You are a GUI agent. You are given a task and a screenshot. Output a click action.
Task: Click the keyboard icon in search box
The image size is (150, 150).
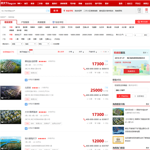[x=47, y=11]
